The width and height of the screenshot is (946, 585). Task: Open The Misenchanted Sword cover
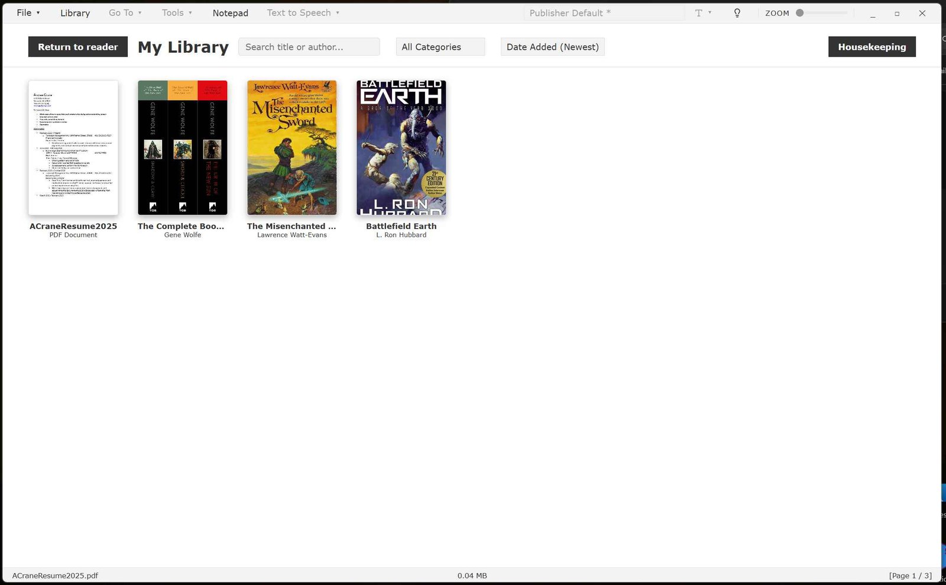click(292, 147)
